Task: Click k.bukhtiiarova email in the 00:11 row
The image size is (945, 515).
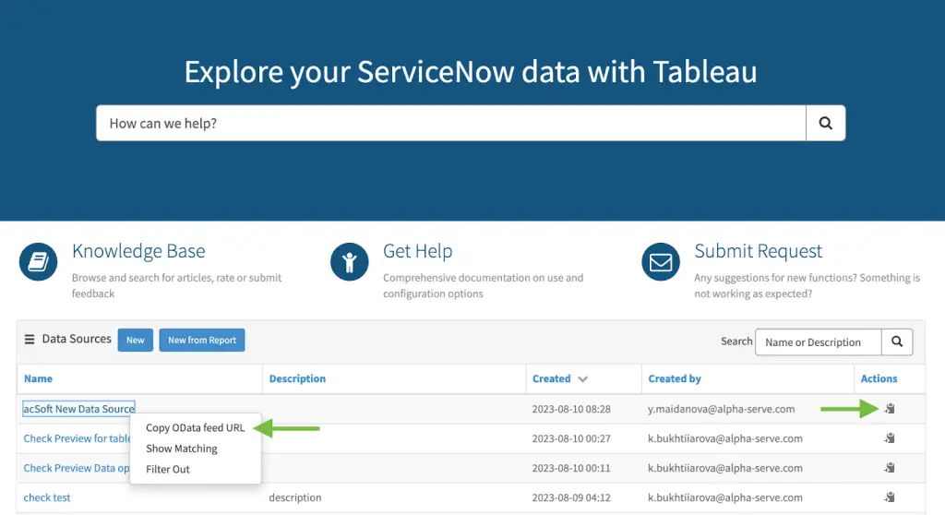Action: pos(725,468)
